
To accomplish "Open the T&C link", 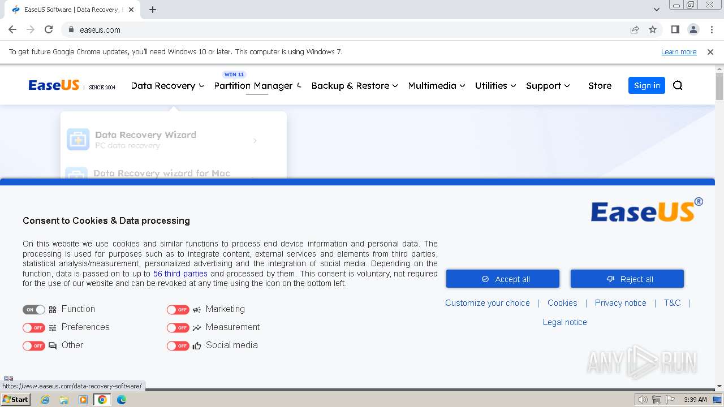I will (672, 303).
